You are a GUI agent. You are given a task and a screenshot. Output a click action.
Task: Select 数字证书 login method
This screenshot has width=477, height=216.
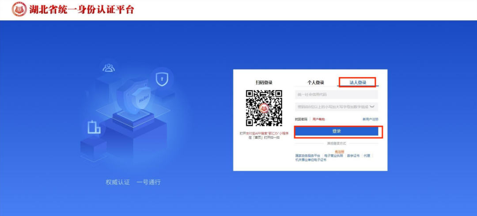tap(353, 156)
